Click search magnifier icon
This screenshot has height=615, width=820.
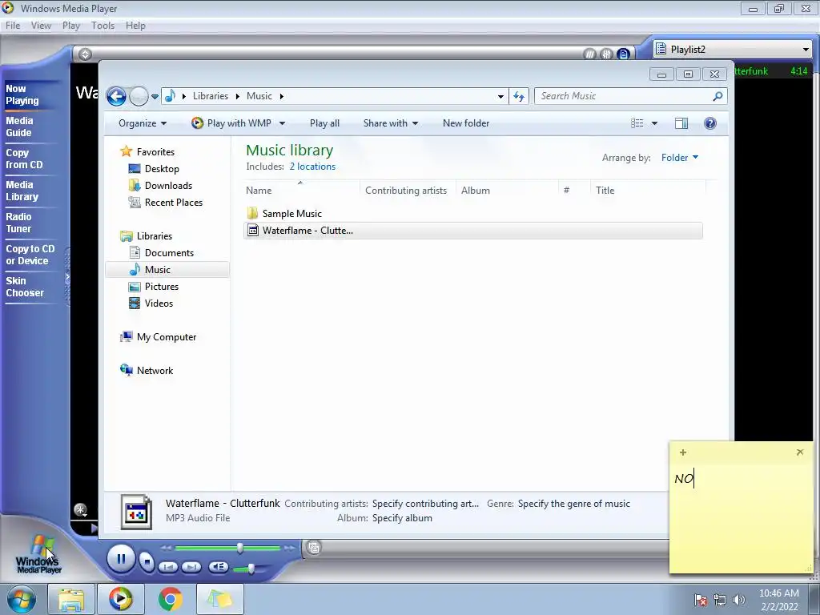click(x=717, y=96)
